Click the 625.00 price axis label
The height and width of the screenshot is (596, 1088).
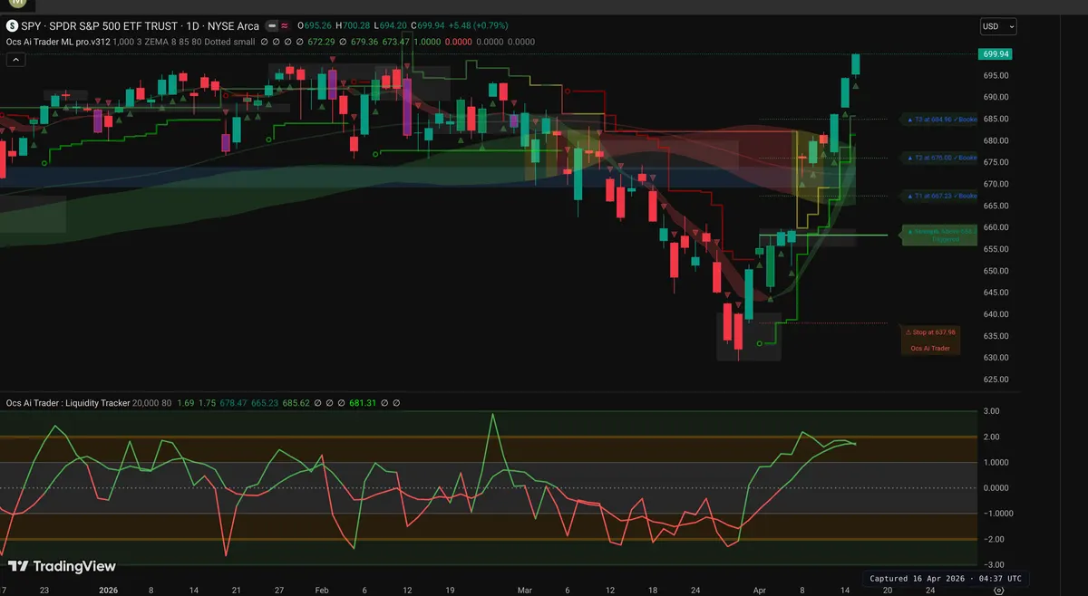click(996, 380)
